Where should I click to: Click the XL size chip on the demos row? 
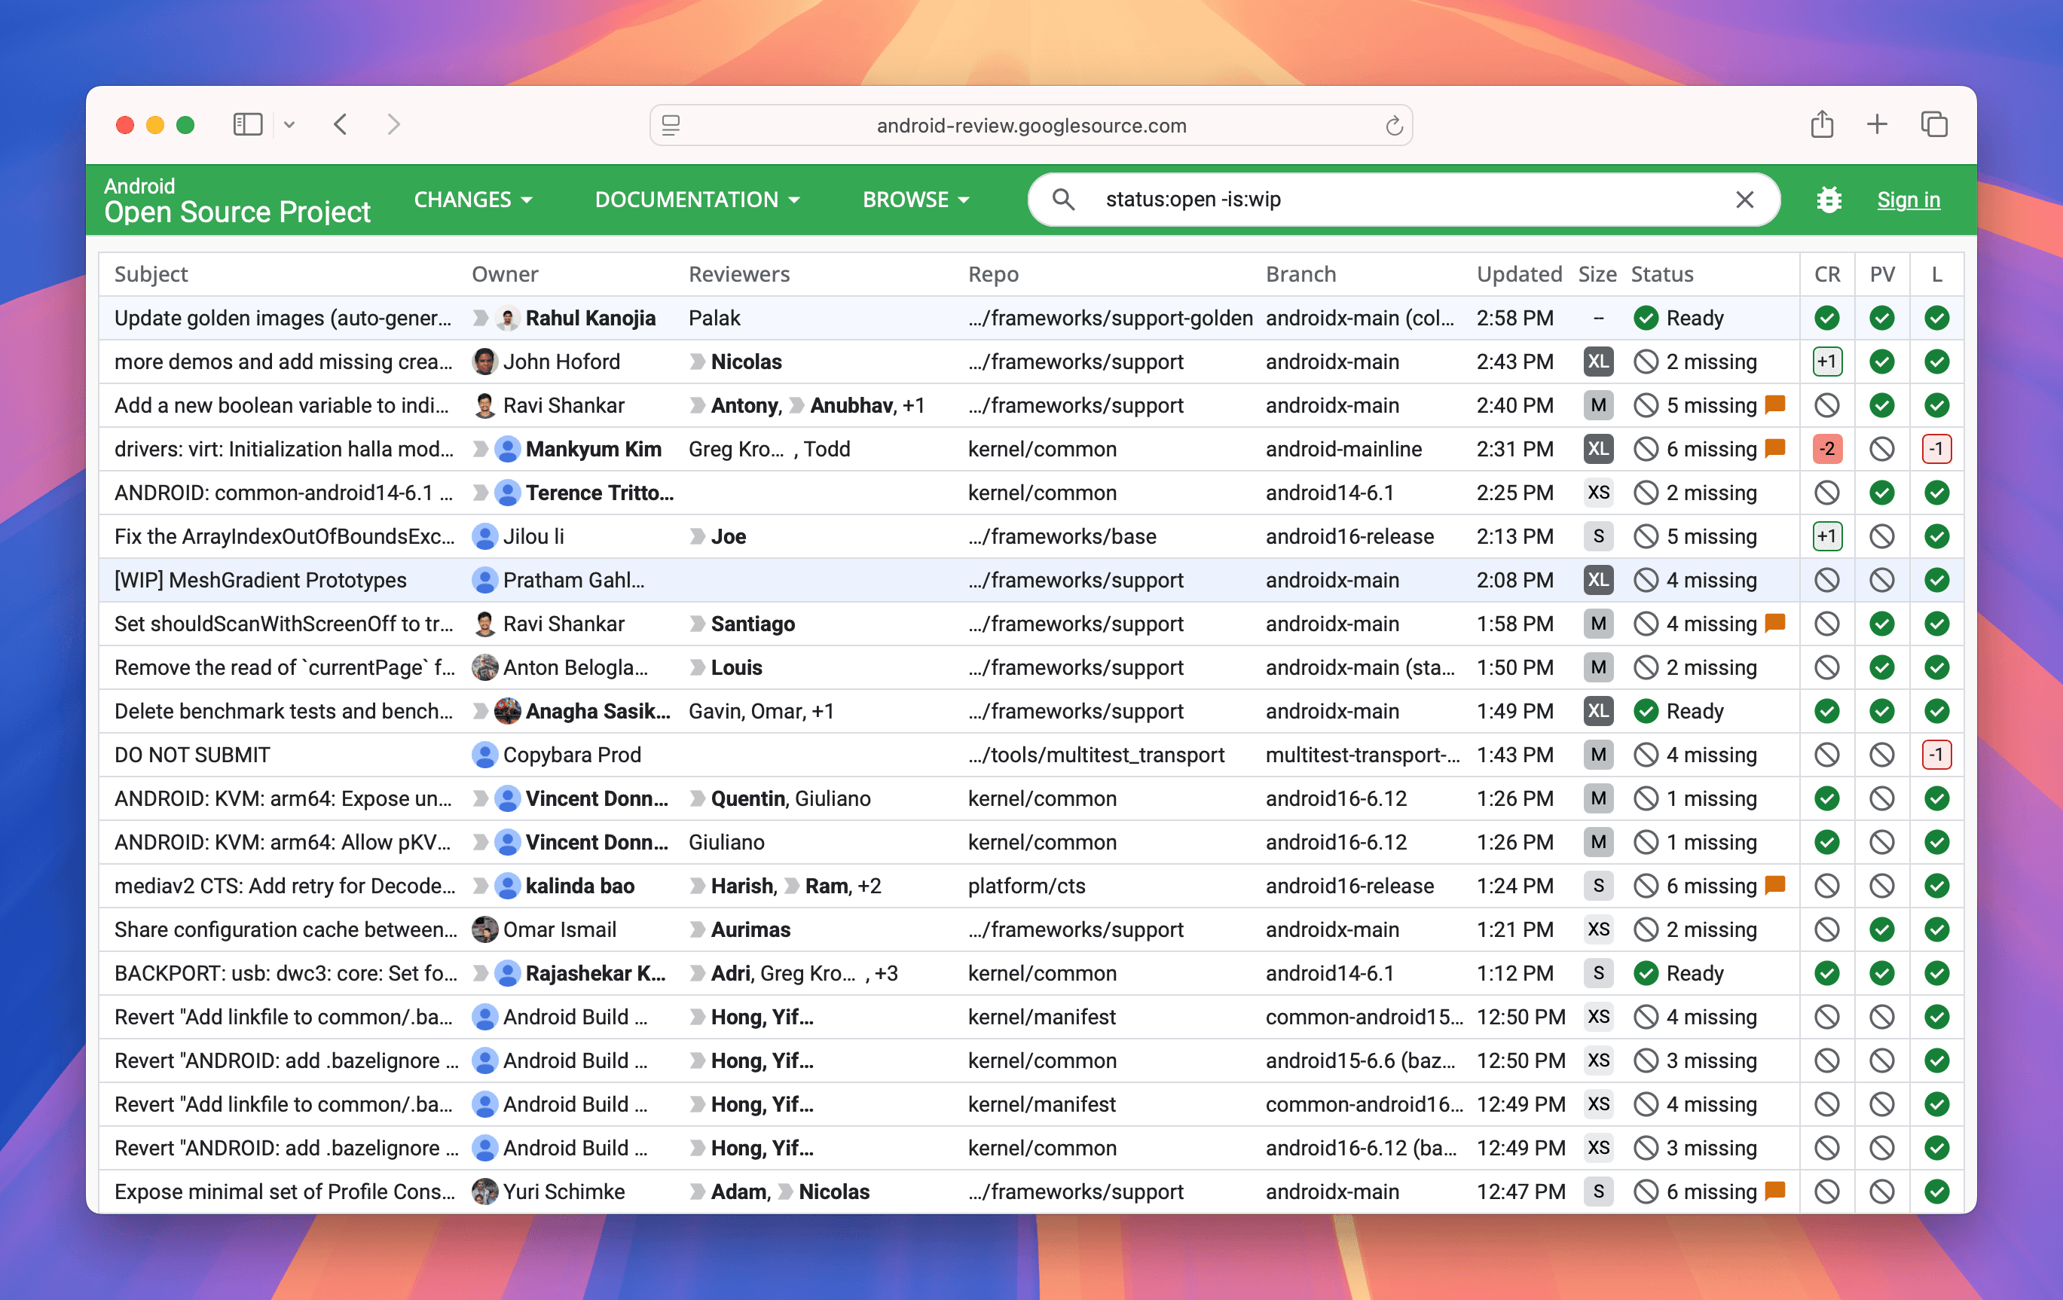[x=1598, y=362]
